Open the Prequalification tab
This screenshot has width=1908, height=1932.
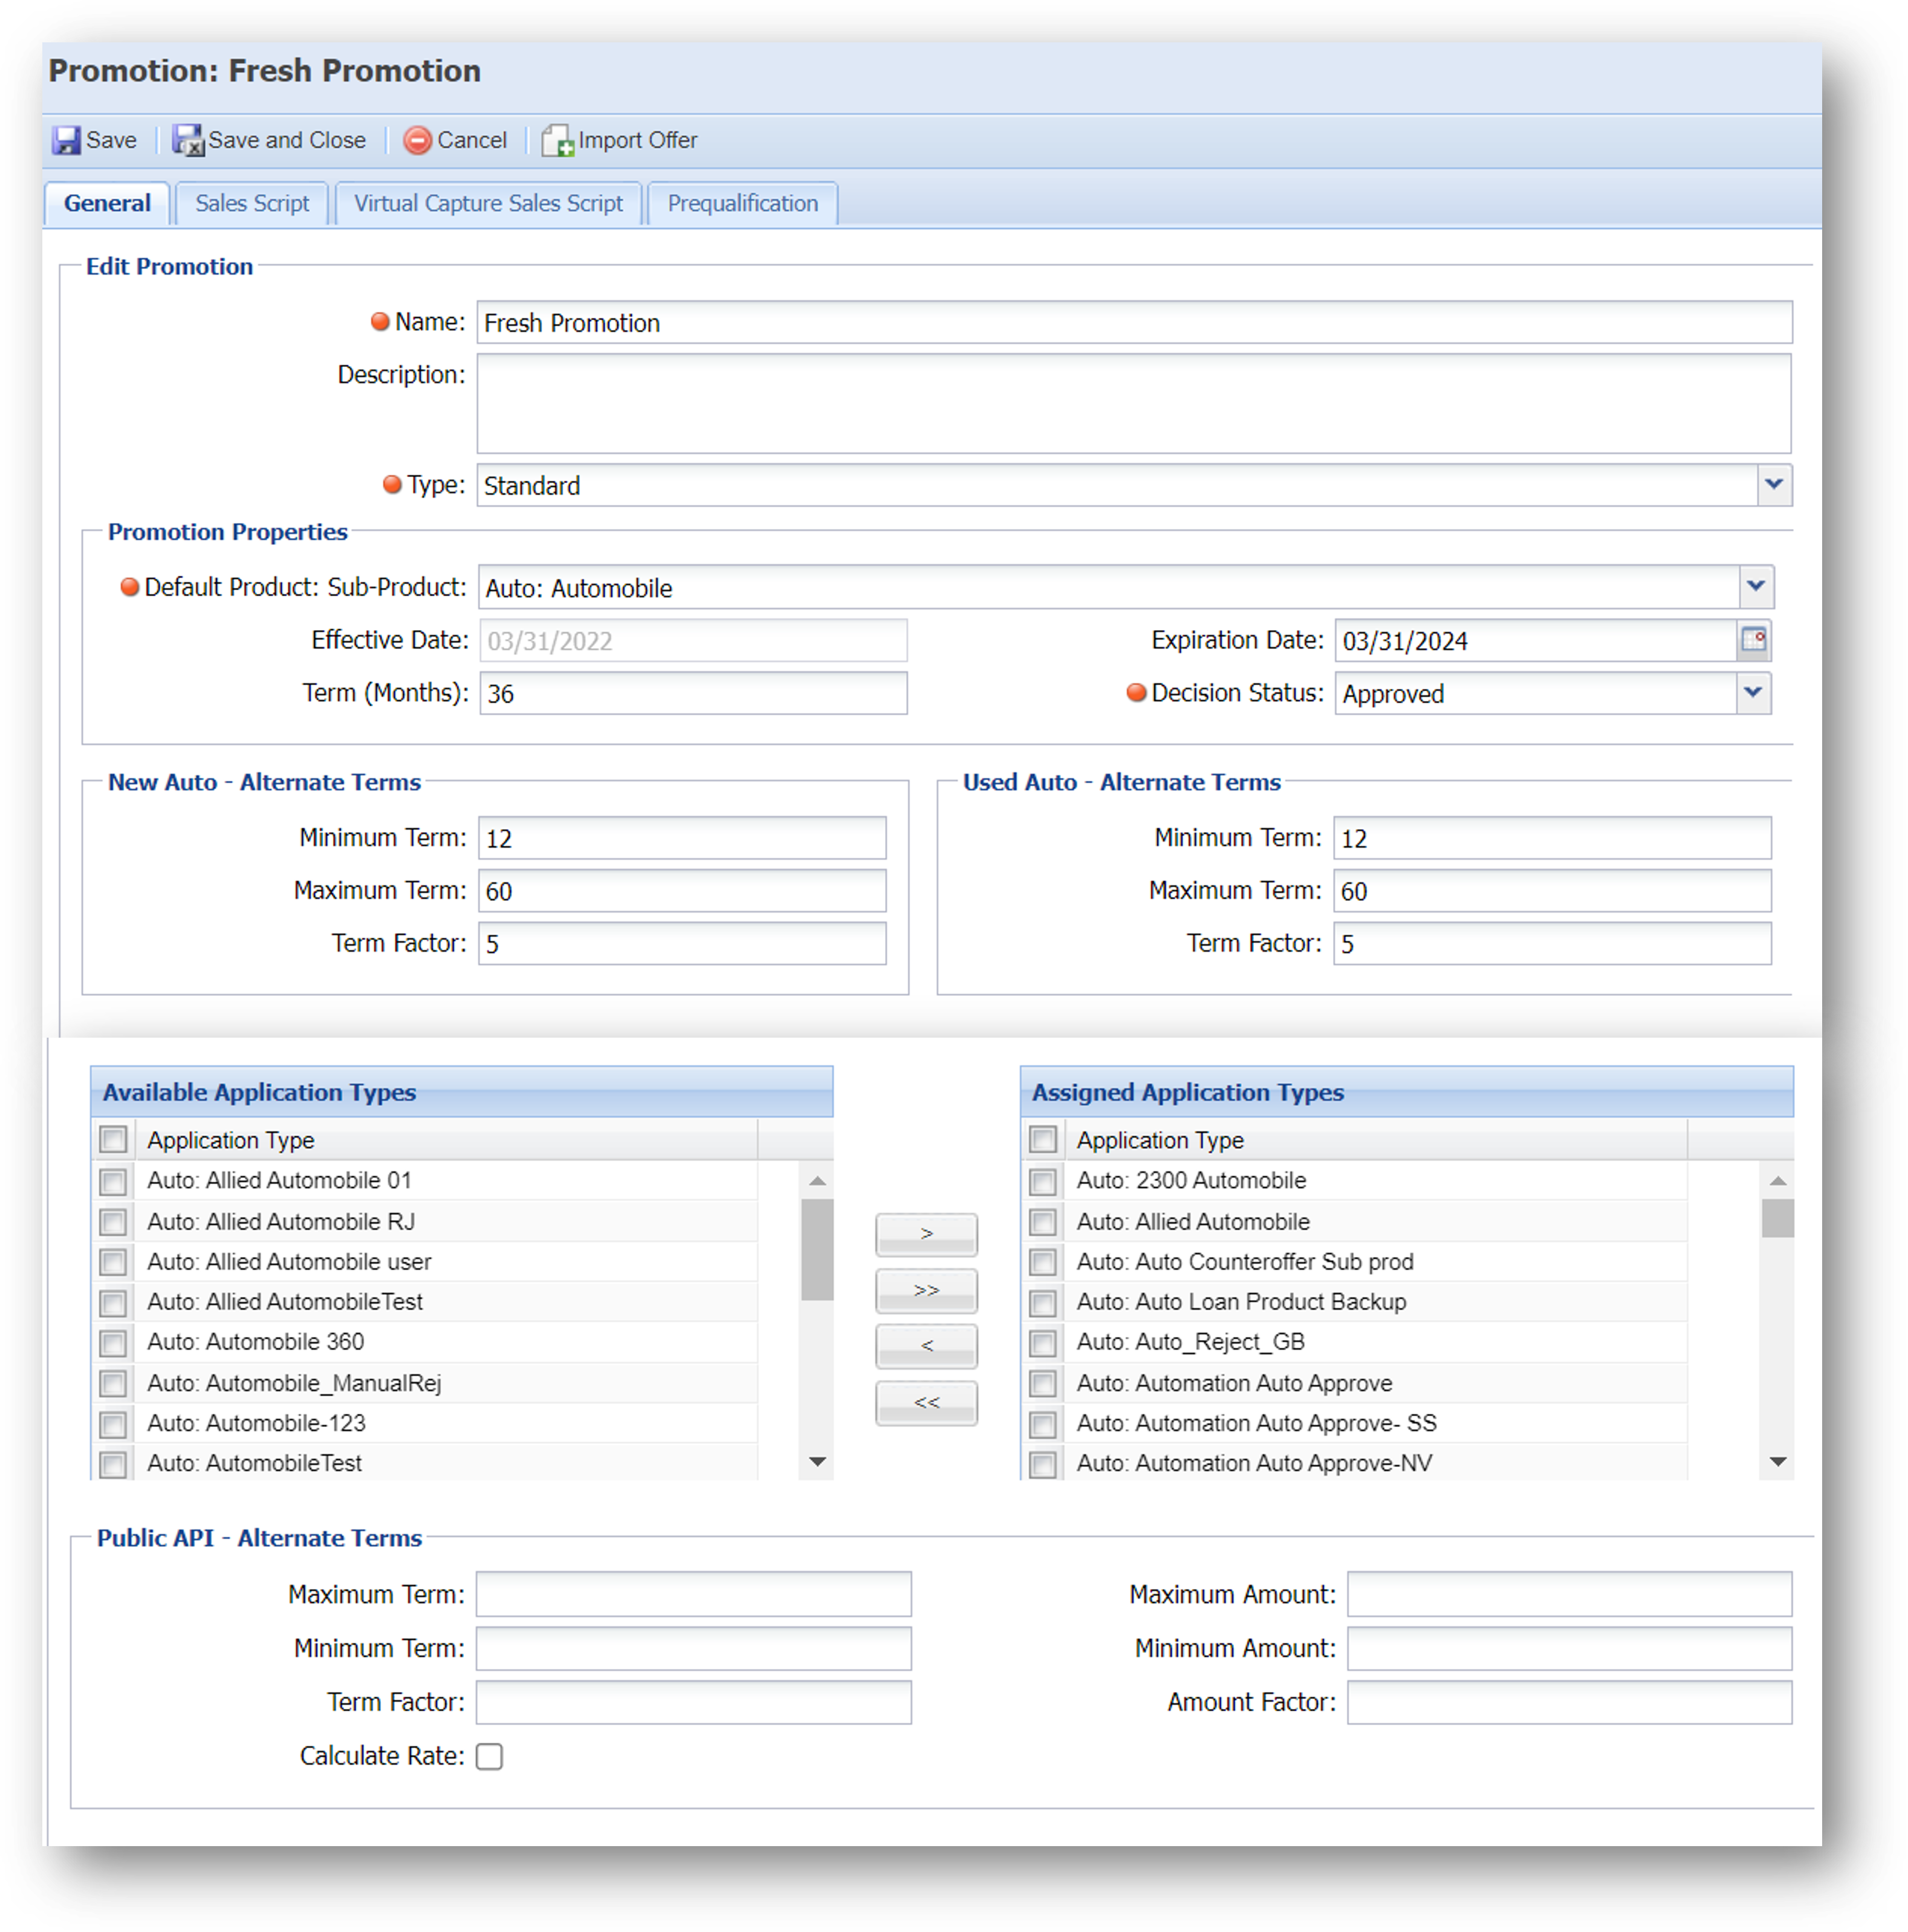click(x=742, y=204)
